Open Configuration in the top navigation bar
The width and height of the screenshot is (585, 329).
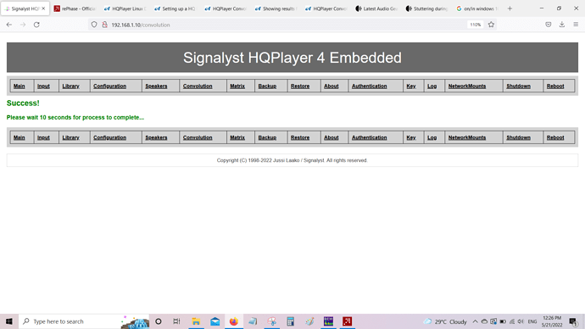point(109,86)
